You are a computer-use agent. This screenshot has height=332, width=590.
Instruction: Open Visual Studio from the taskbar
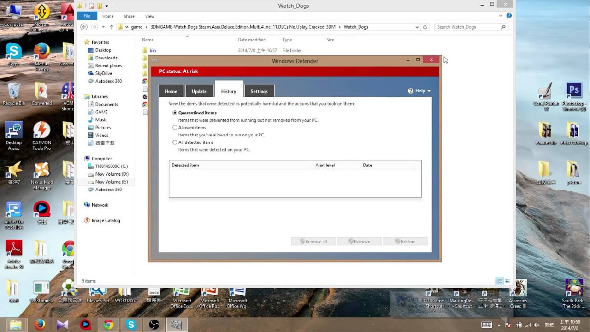[x=63, y=325]
